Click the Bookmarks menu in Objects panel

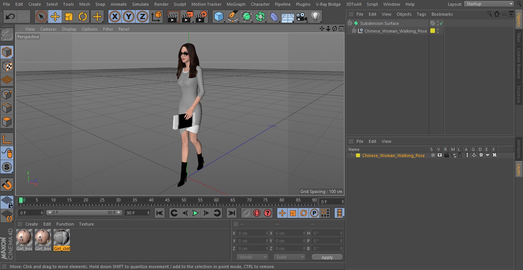tap(442, 14)
